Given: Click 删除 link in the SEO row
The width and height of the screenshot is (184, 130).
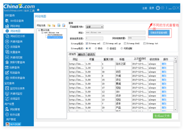Looking at the screenshot, I should pos(164,92).
